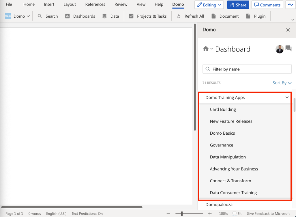This screenshot has width=296, height=217.
Task: Switch to Fit view in the status bar
Action: (237, 214)
